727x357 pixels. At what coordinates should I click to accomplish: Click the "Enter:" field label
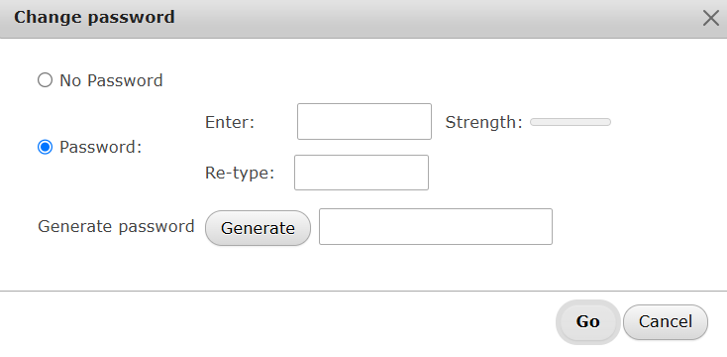(230, 123)
